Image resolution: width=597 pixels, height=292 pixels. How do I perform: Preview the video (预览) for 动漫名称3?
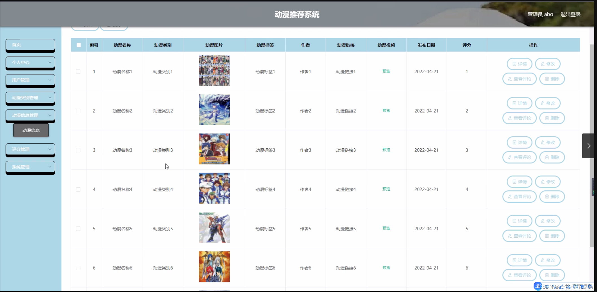[386, 150]
